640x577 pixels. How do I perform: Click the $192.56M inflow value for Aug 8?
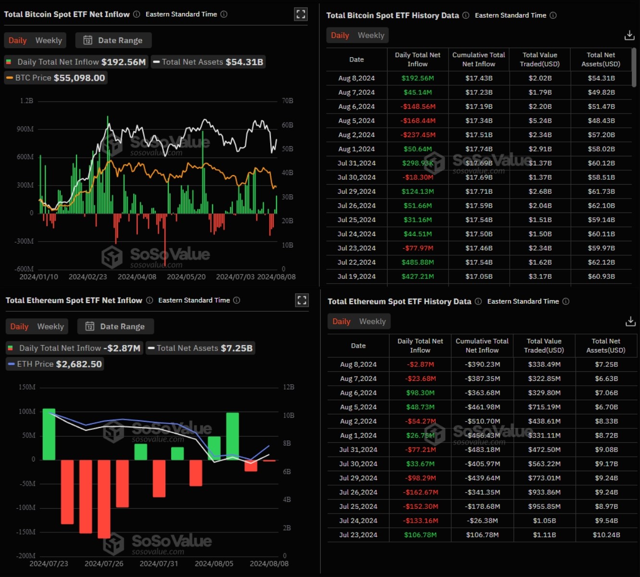point(417,78)
